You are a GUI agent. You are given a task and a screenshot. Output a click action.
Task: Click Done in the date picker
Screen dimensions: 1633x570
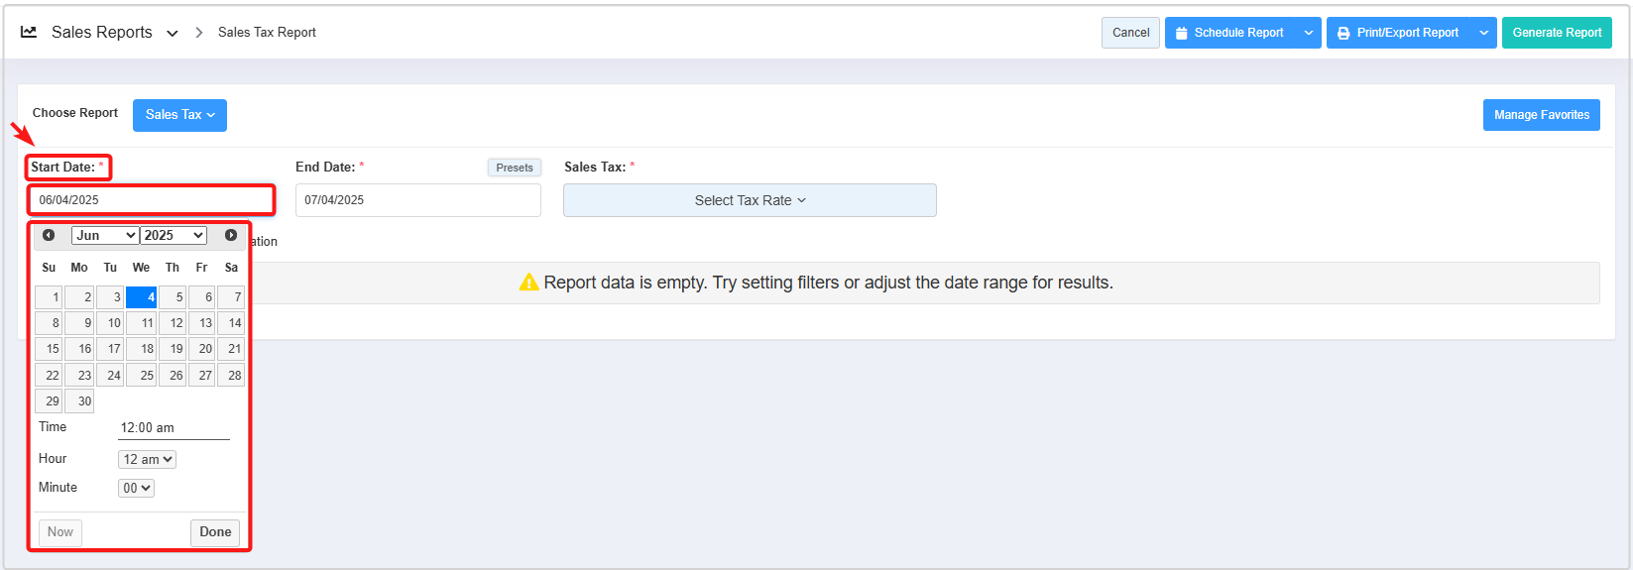215,532
